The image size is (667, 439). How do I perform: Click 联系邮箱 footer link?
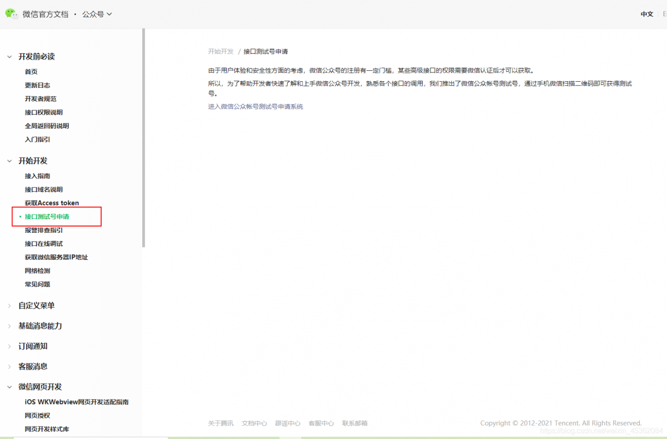tap(355, 423)
